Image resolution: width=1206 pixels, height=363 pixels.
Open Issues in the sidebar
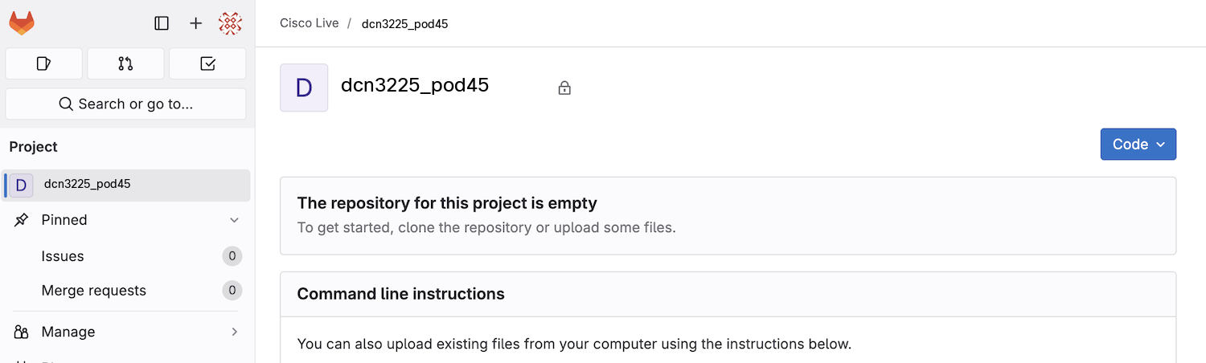point(63,256)
